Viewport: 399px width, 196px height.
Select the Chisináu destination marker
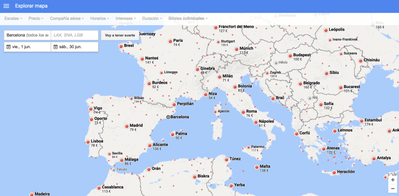pyautogui.click(x=361, y=61)
